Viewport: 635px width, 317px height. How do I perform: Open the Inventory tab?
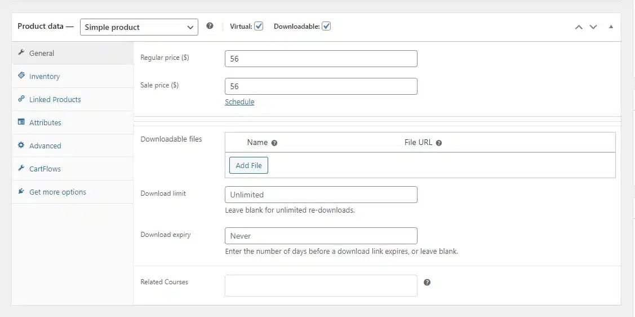(x=73, y=76)
